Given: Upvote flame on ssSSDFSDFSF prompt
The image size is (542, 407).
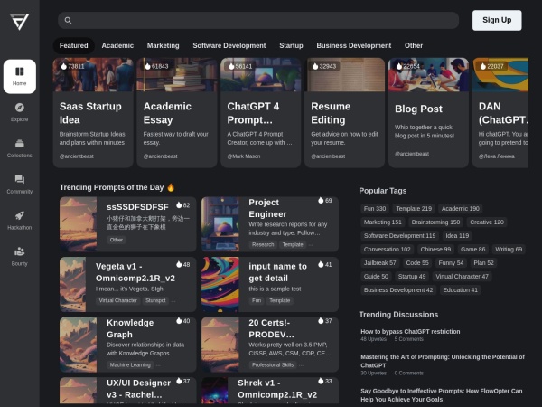Looking at the screenshot, I should (x=175, y=205).
